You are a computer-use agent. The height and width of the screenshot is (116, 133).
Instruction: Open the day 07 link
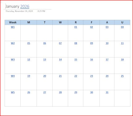click(x=60, y=43)
